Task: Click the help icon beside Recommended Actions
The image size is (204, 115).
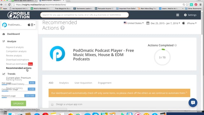Action: [x=62, y=28]
